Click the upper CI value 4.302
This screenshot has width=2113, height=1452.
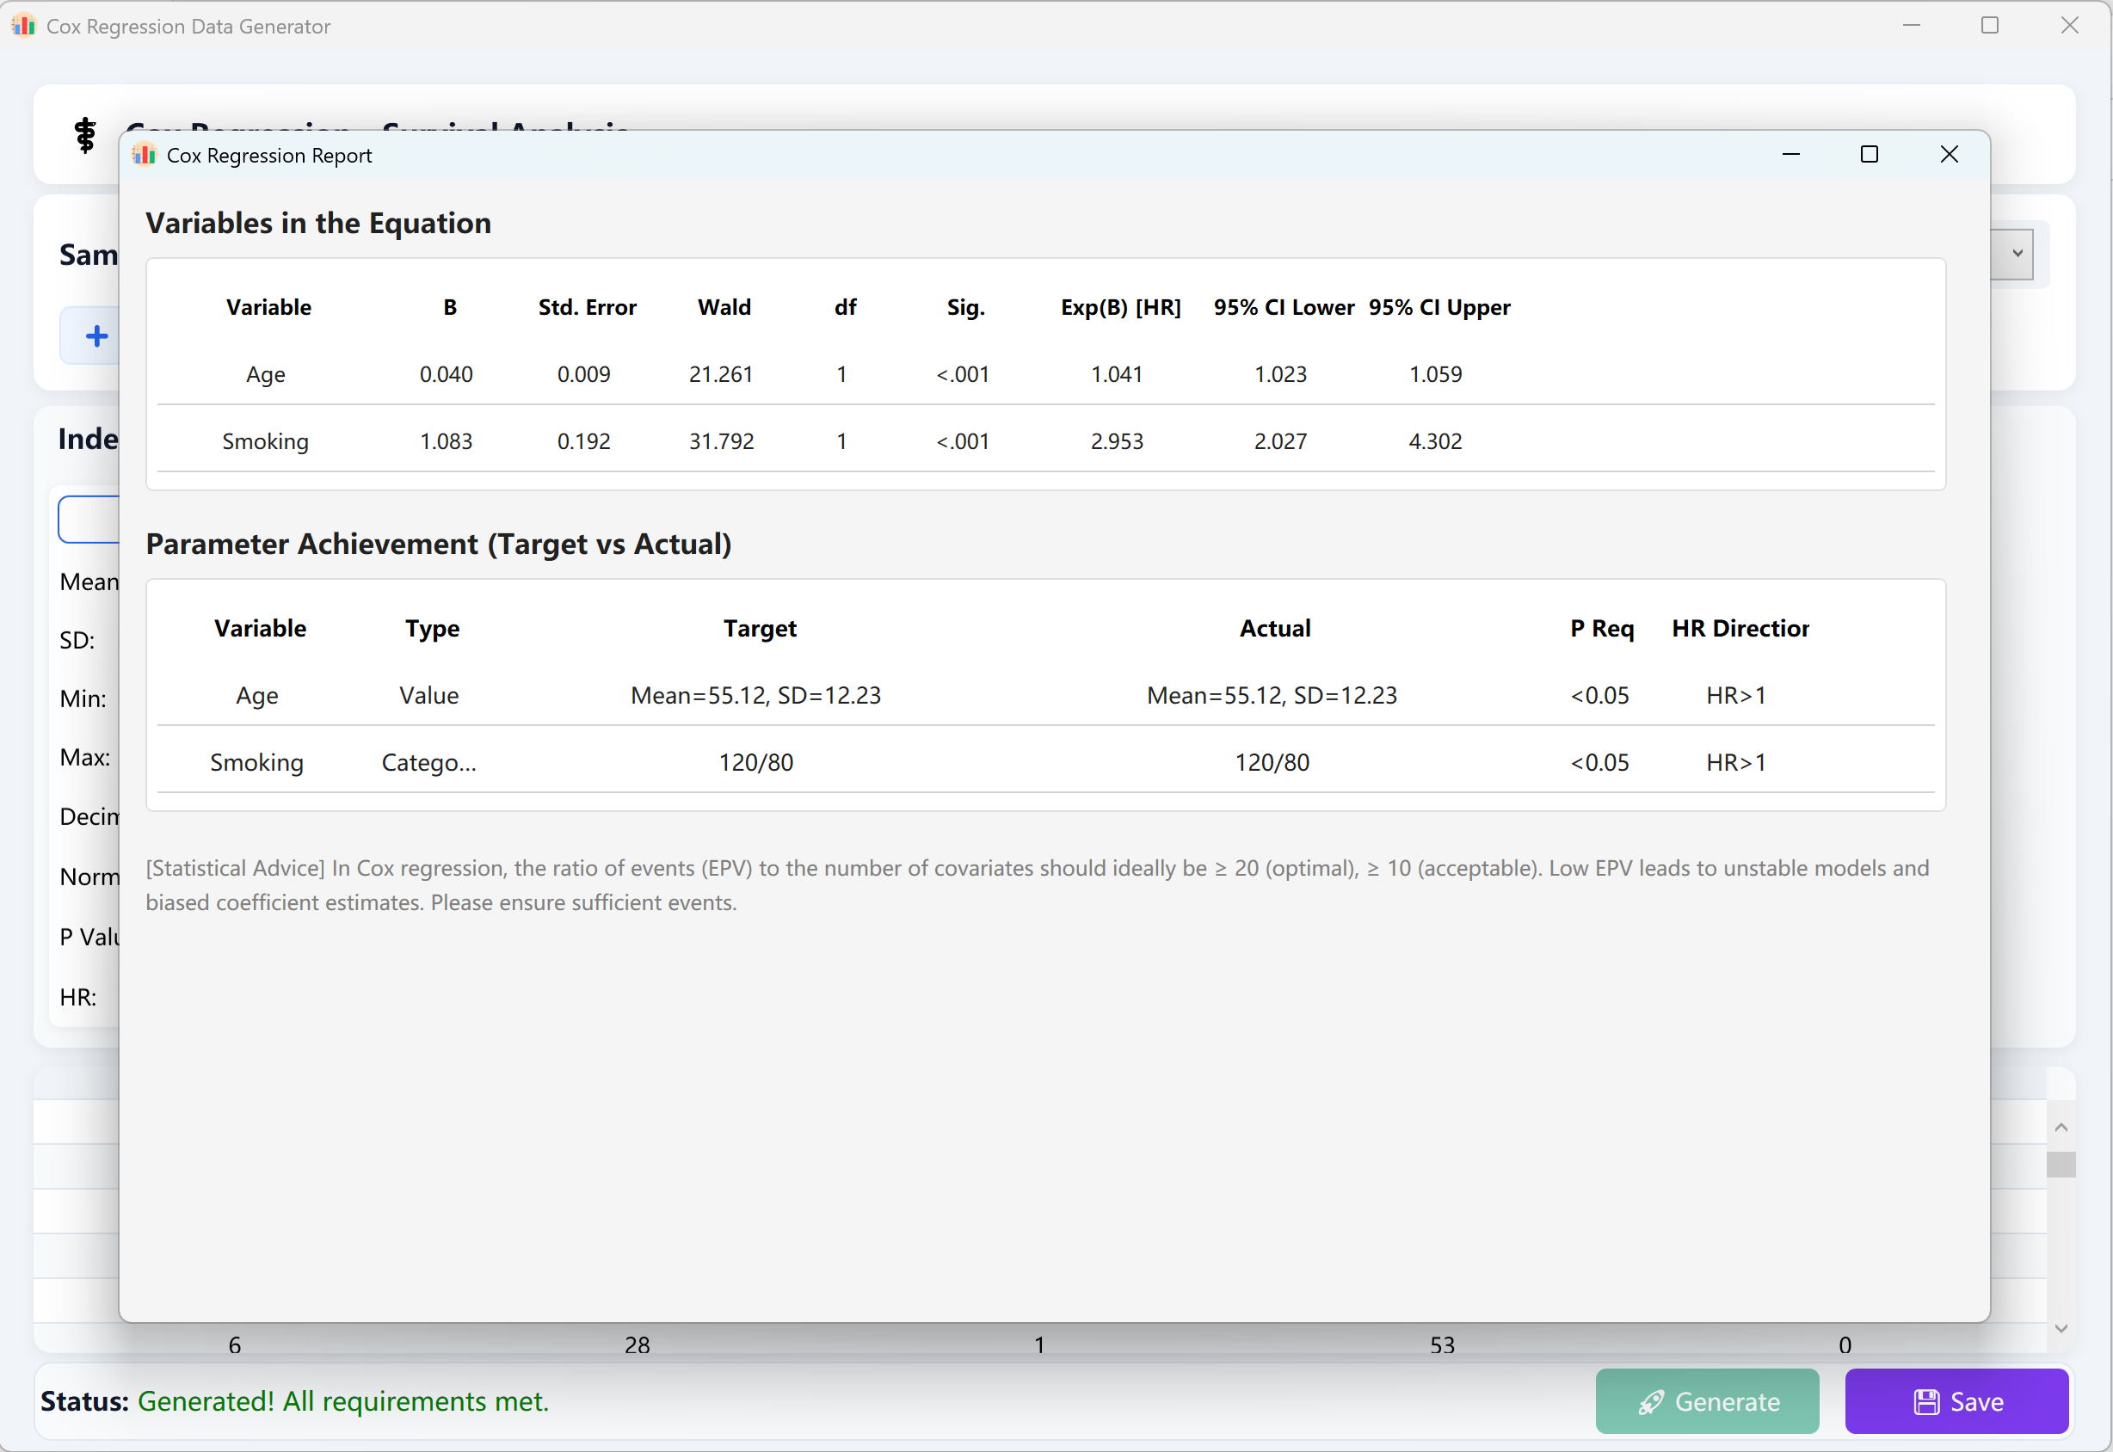(1435, 441)
